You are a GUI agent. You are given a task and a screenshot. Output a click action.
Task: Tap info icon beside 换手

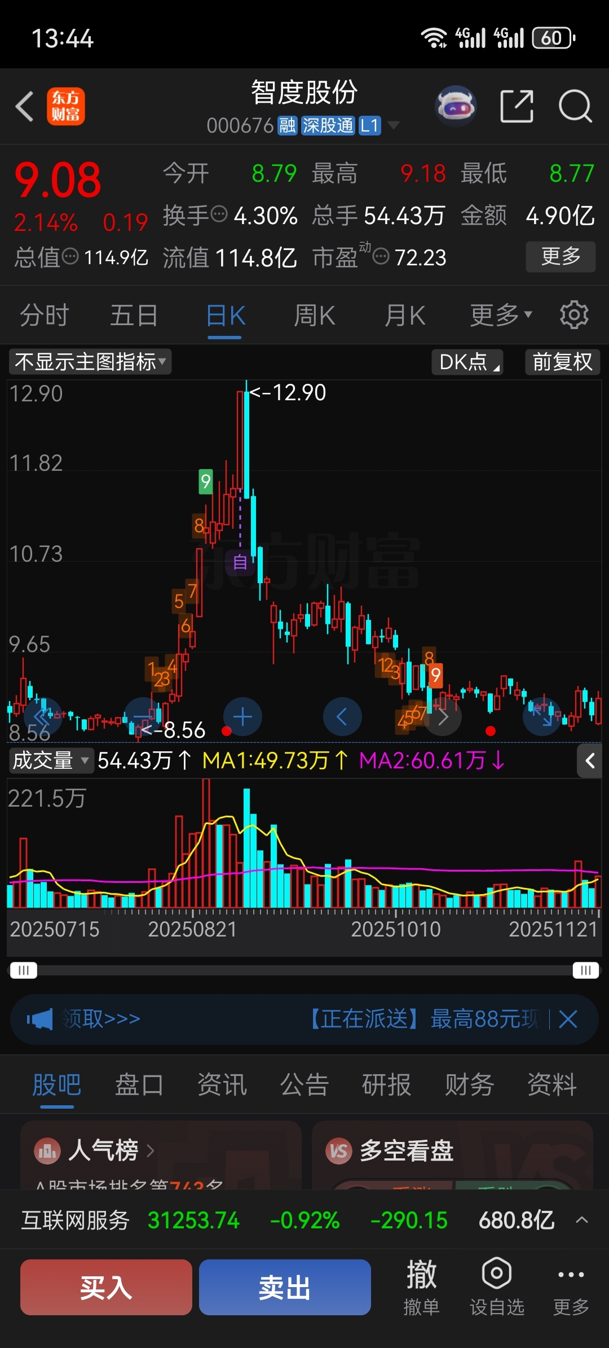coord(219,215)
